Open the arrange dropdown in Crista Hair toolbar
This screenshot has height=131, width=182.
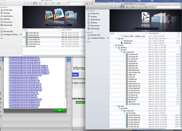(40, 3)
